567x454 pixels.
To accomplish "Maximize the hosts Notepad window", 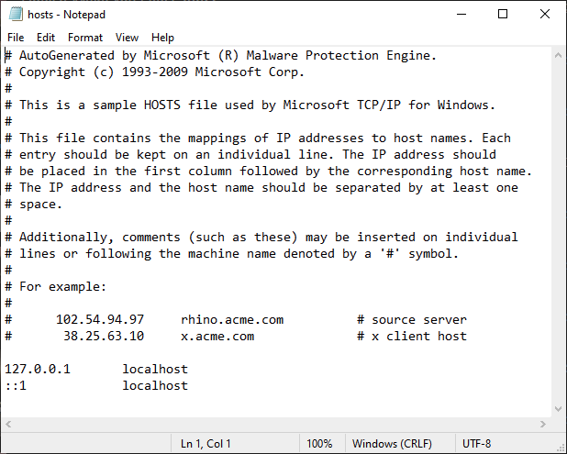I will [x=503, y=14].
